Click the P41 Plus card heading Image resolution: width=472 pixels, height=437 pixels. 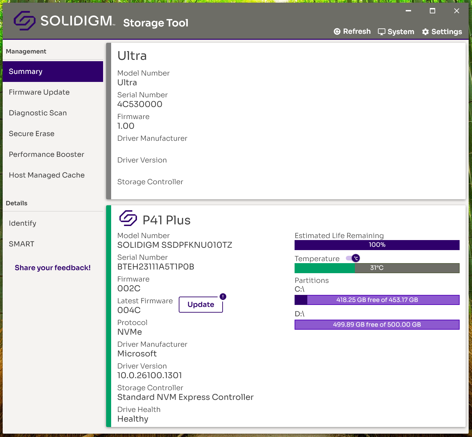click(166, 220)
